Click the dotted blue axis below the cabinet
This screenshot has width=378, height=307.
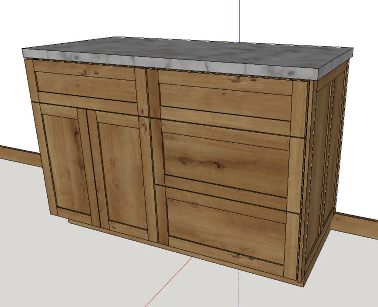click(x=239, y=288)
